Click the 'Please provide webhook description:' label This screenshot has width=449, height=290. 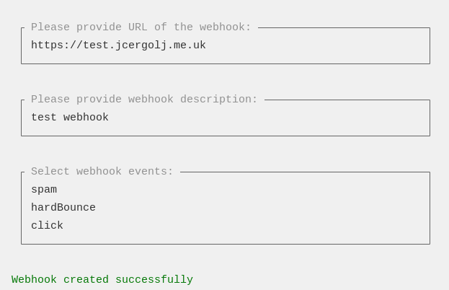pyautogui.click(x=144, y=99)
